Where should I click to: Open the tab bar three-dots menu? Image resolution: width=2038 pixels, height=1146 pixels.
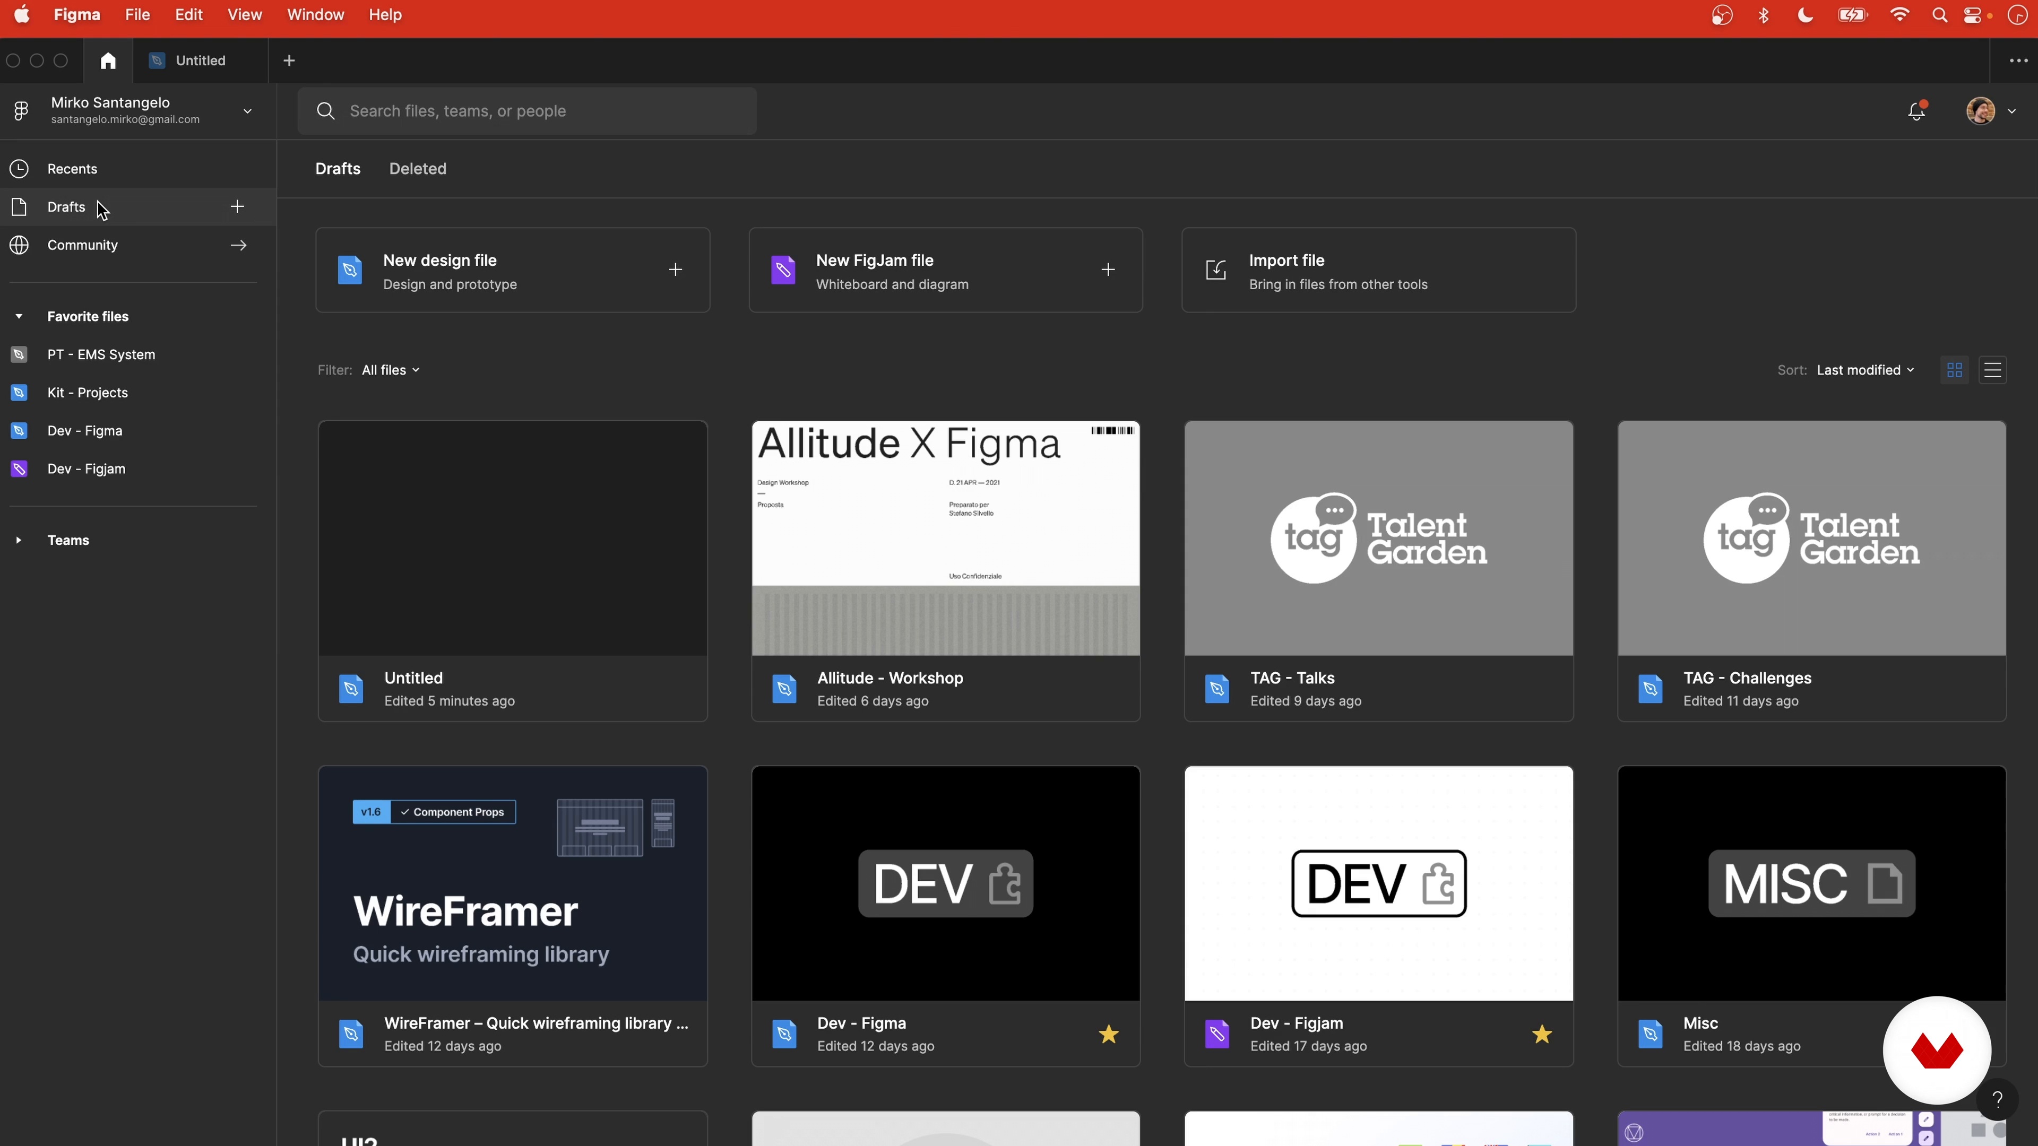[2018, 61]
